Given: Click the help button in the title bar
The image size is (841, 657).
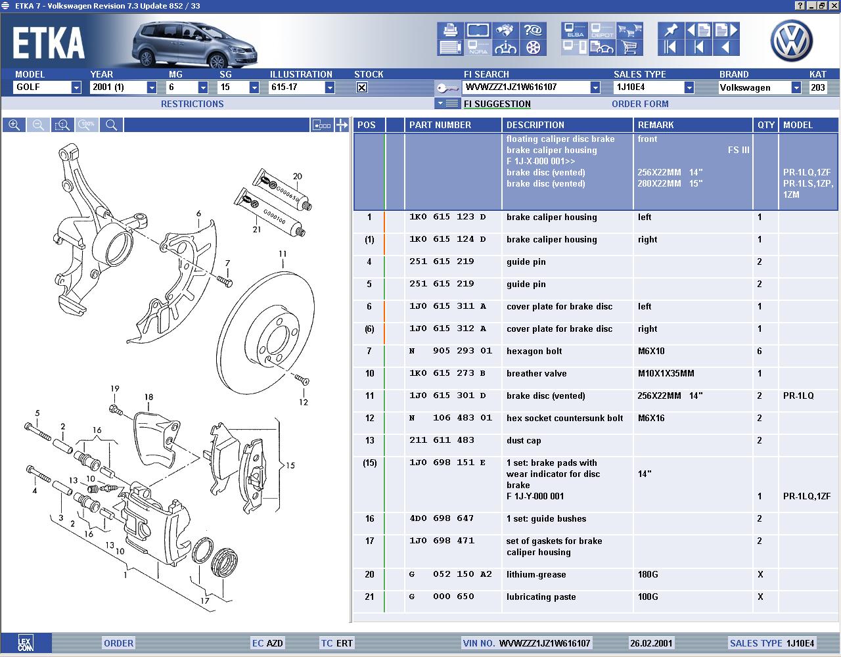Looking at the screenshot, I should (x=800, y=6).
